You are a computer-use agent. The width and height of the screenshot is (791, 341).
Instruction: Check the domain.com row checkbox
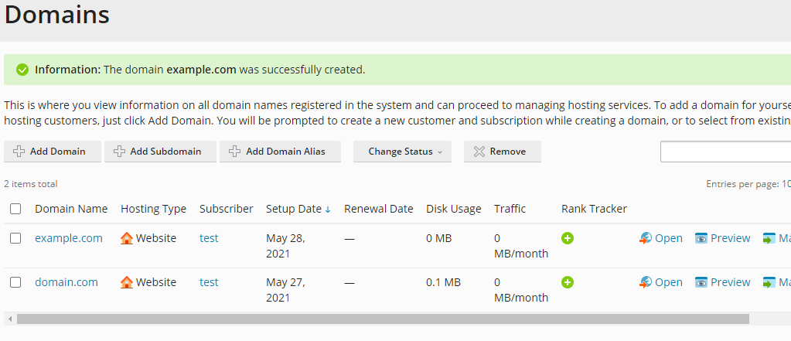[x=15, y=282]
